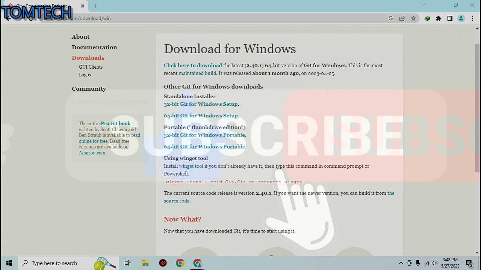Click the Meet Now tray icon
Image resolution: width=481 pixels, height=270 pixels.
[x=410, y=263]
